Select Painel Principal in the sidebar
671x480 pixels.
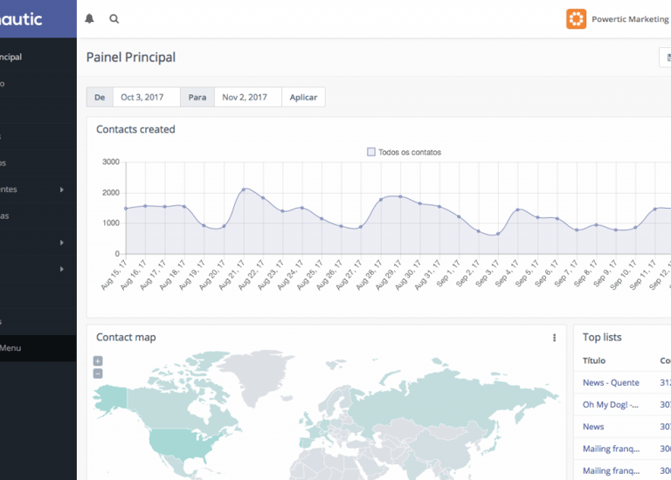tap(12, 58)
